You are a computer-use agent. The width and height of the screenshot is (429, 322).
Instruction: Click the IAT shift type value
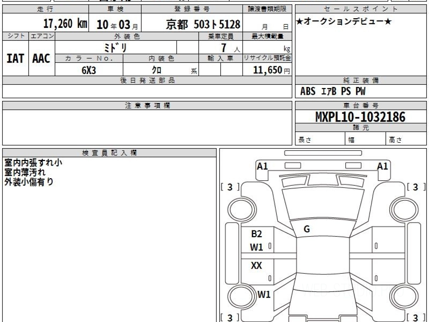pyautogui.click(x=15, y=59)
